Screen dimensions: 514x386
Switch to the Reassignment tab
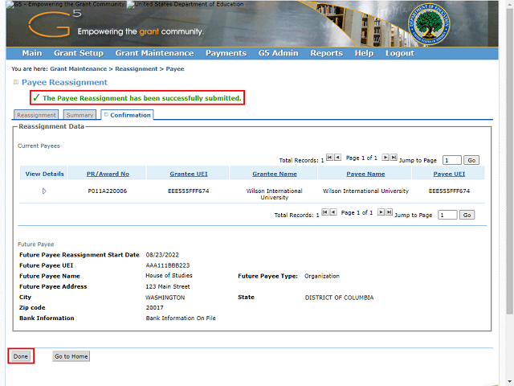point(36,115)
